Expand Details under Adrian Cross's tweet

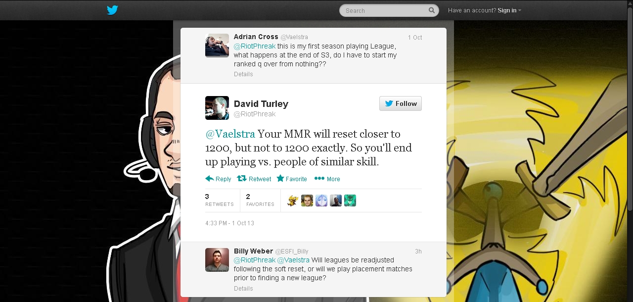[243, 74]
